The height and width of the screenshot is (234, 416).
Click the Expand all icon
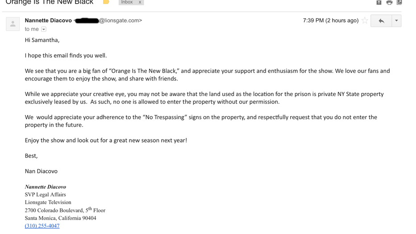tap(379, 2)
